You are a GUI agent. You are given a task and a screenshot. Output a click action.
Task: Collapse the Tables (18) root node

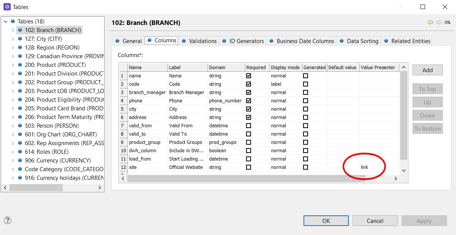click(6, 22)
